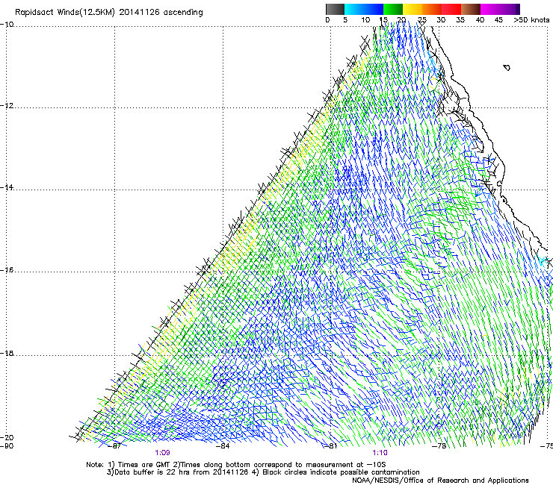
Task: Click the '>50 knots' legend label
Action: pyautogui.click(x=531, y=20)
